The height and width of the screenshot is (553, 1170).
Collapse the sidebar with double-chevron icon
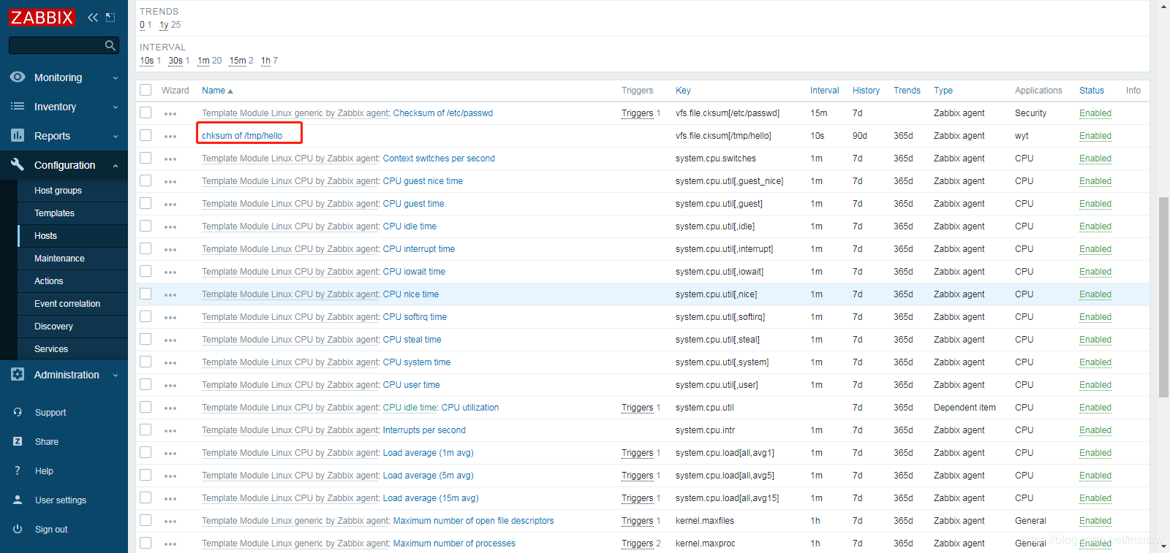[93, 18]
